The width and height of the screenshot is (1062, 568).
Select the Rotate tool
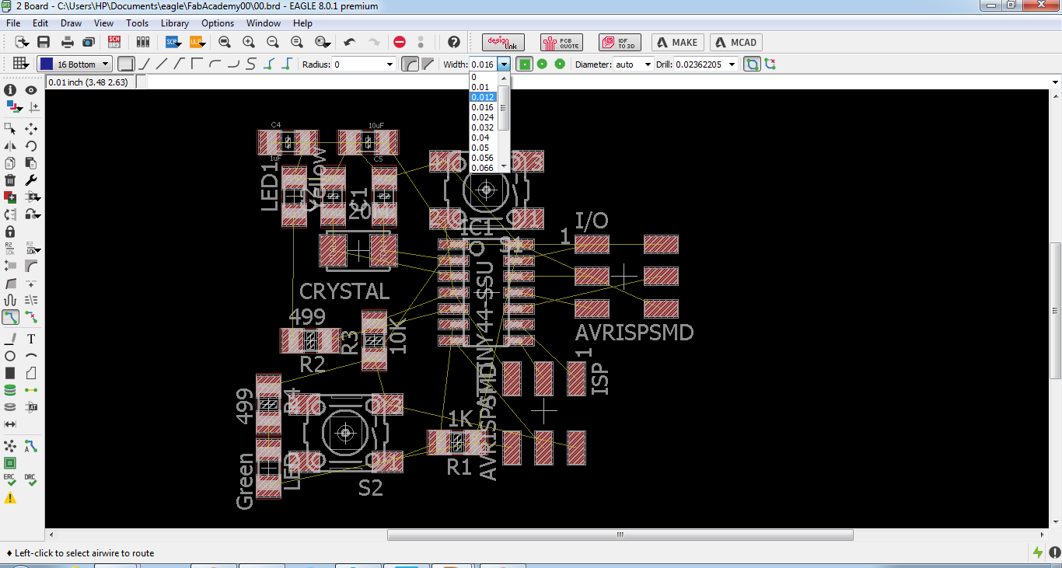coord(31,146)
